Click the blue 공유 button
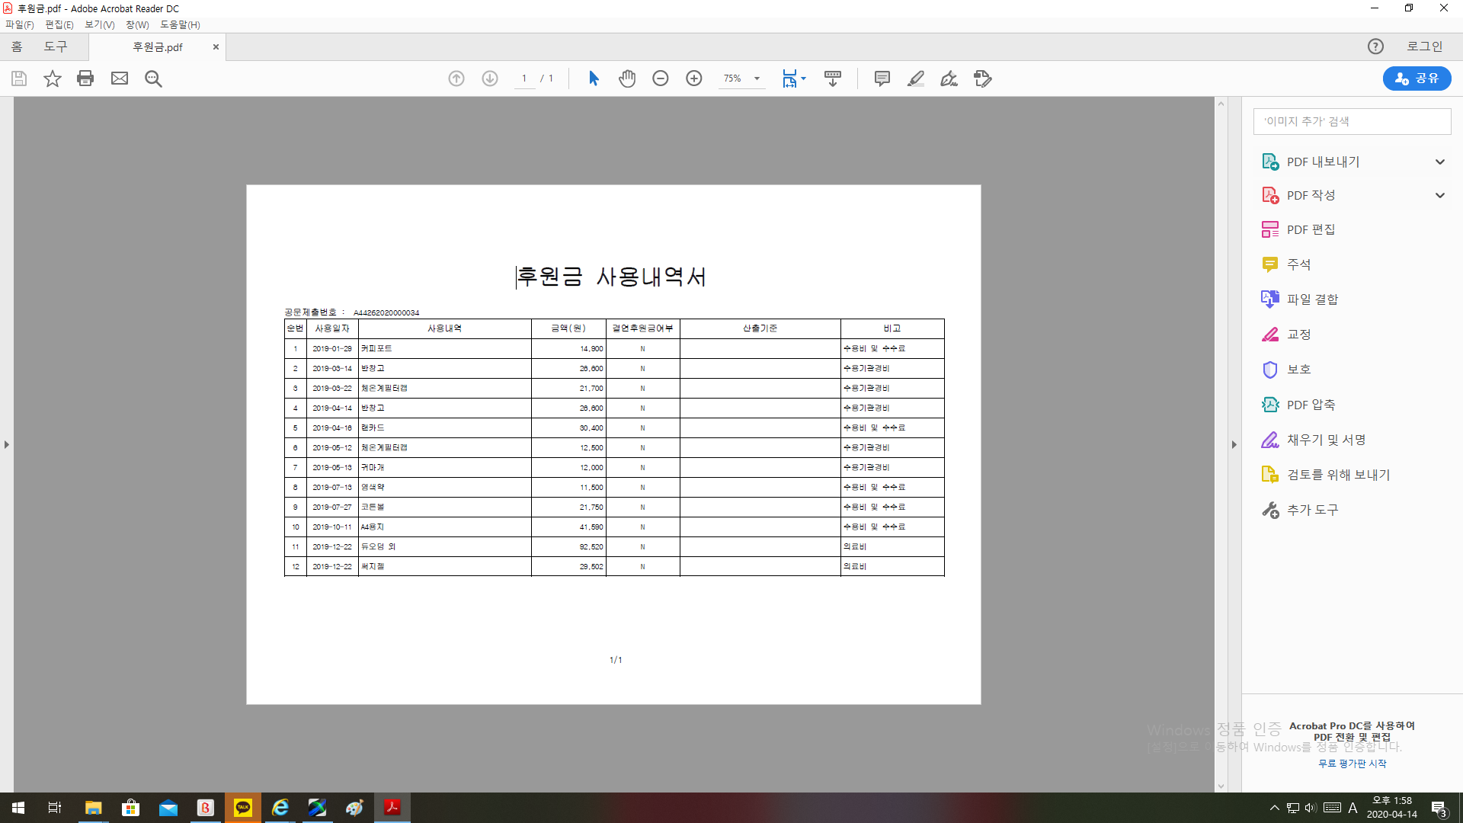This screenshot has height=823, width=1463. point(1417,78)
